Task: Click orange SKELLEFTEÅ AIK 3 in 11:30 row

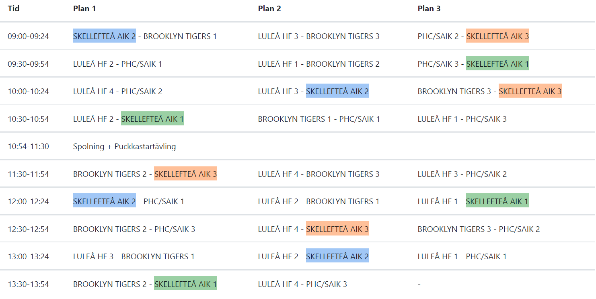Action: [x=185, y=174]
